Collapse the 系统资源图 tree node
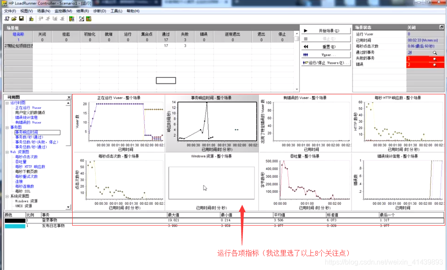Viewport: 447px width, 270px height. pos(7,196)
